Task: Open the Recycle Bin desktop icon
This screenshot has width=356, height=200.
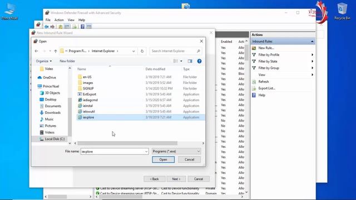Action: 342,11
